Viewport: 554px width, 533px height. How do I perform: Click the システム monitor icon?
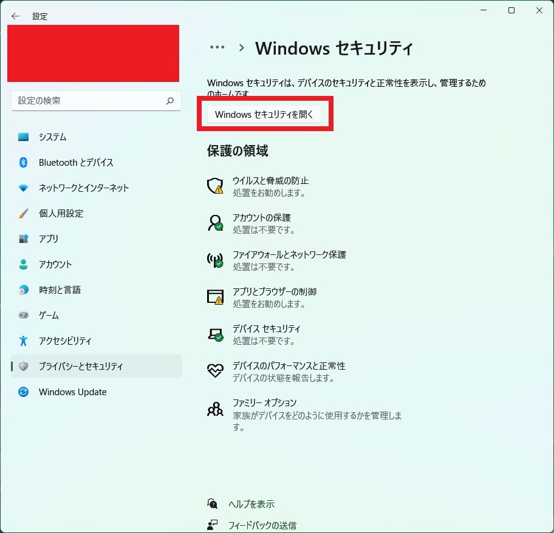tap(23, 137)
